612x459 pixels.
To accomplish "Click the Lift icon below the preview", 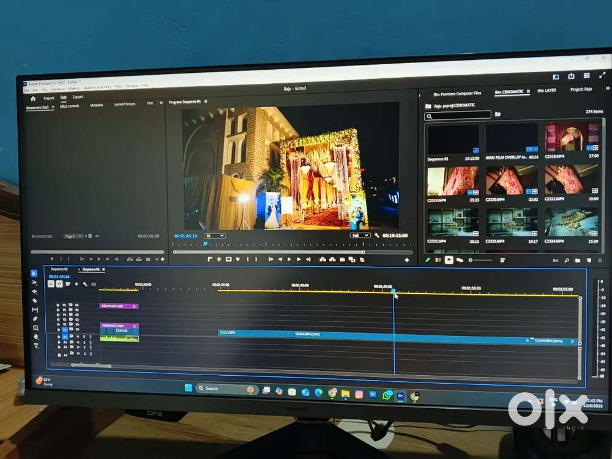I will 322,258.
